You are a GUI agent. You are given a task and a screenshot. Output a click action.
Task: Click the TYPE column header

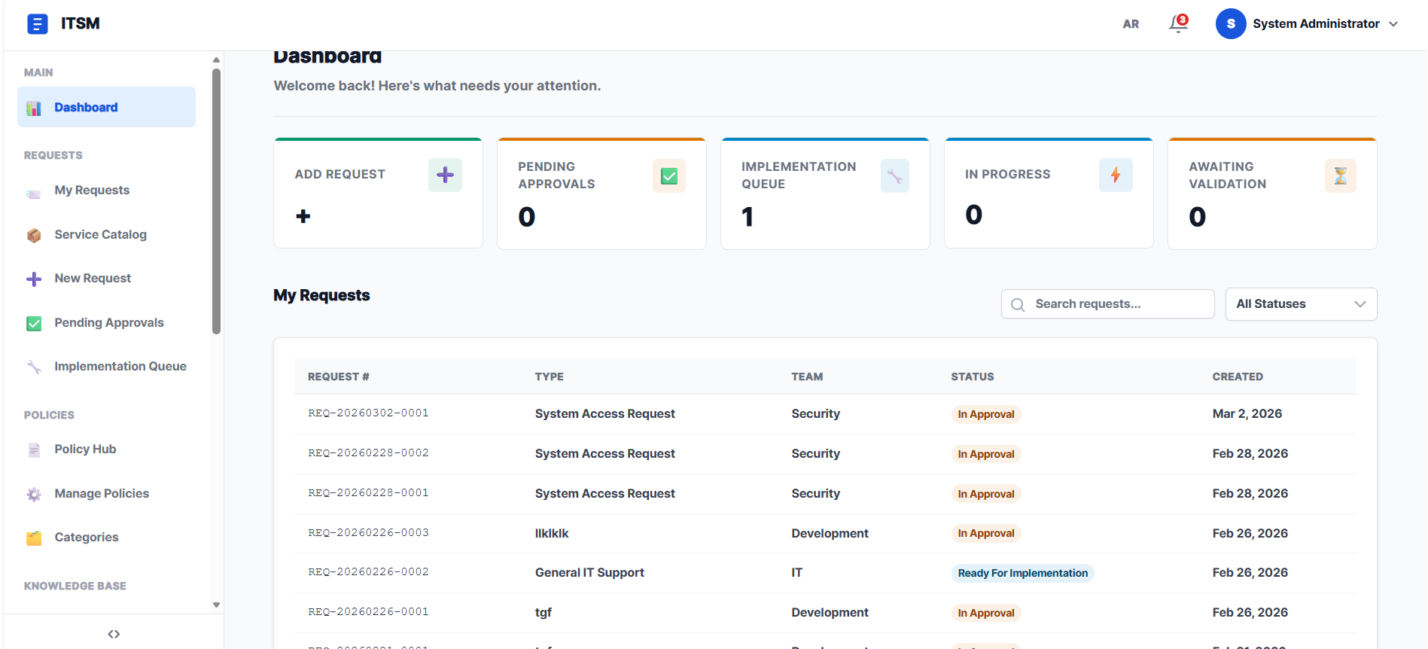549,376
